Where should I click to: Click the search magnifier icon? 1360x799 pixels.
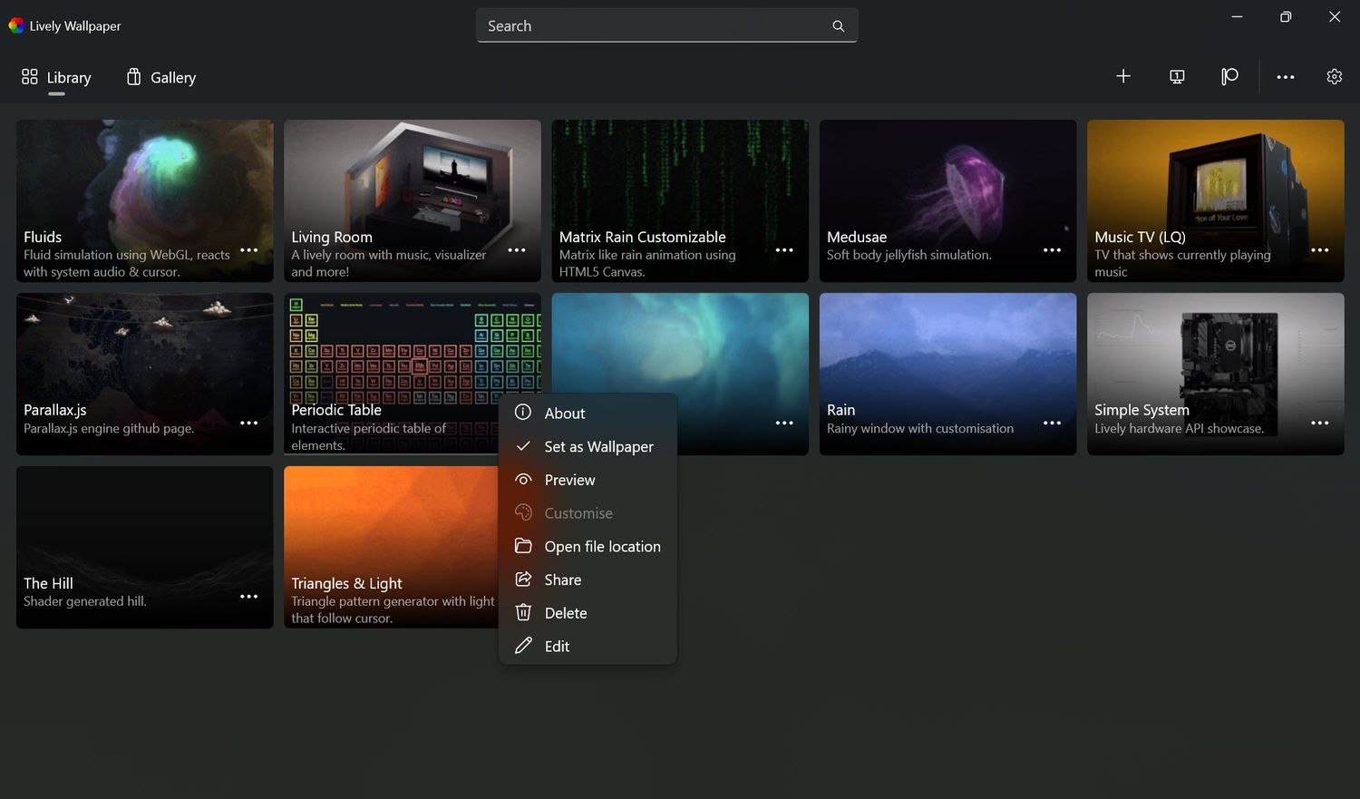(839, 26)
